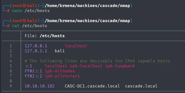Screen dimensions: 185x93
Task: Click the 10.10.10.182 IP address
Action: (40, 86)
